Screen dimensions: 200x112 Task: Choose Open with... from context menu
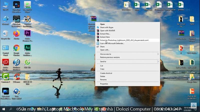(x=105, y=50)
